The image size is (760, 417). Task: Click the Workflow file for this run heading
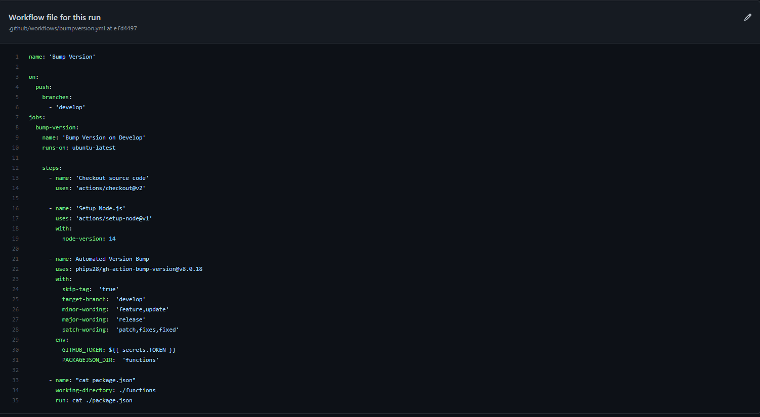click(x=54, y=17)
